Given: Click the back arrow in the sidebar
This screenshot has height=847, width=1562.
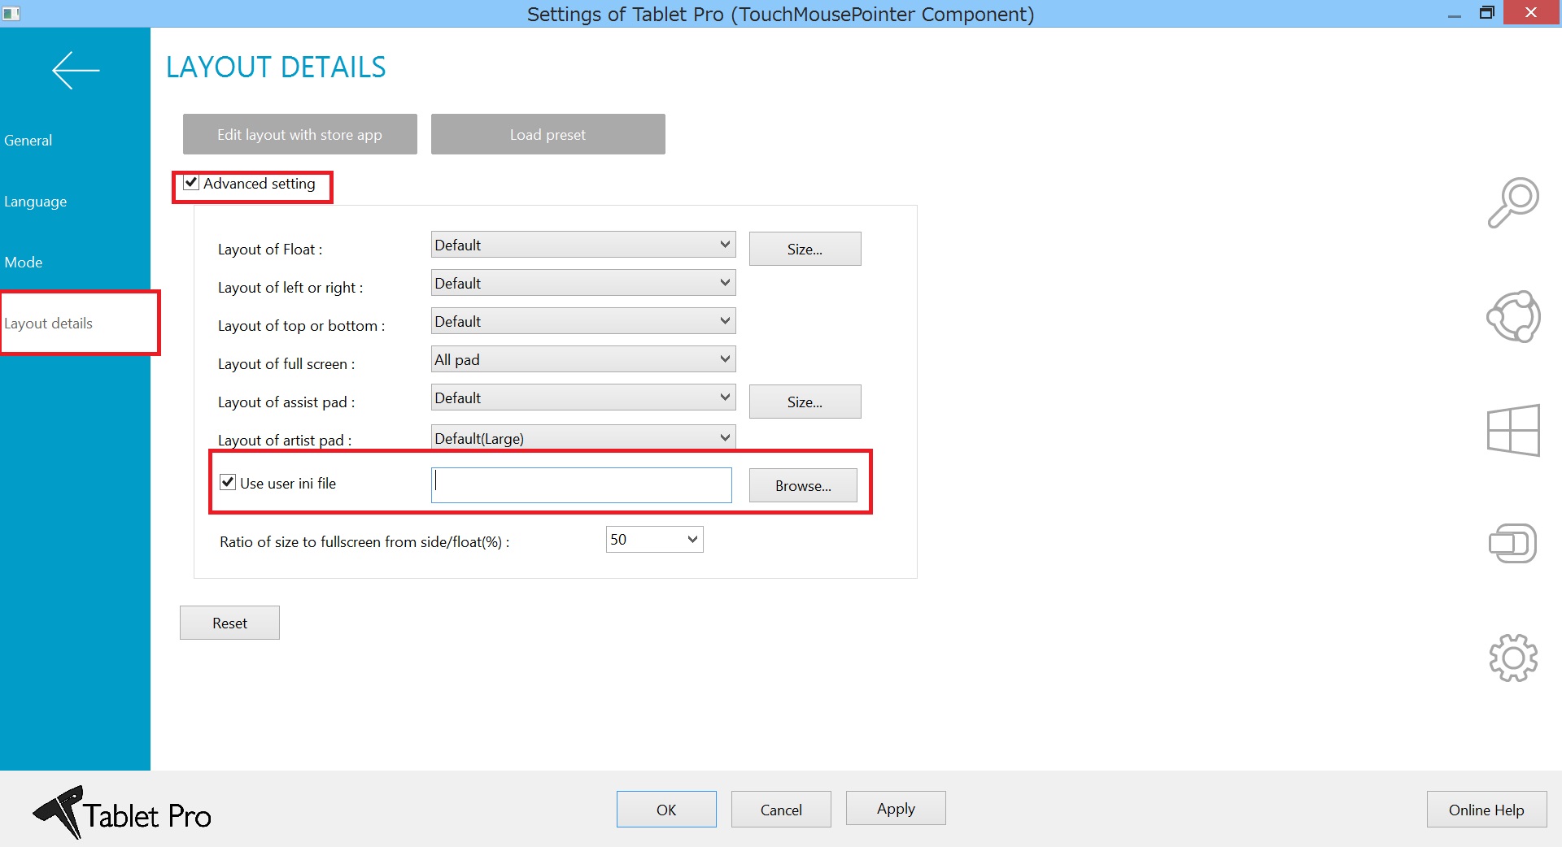Looking at the screenshot, I should [x=75, y=70].
